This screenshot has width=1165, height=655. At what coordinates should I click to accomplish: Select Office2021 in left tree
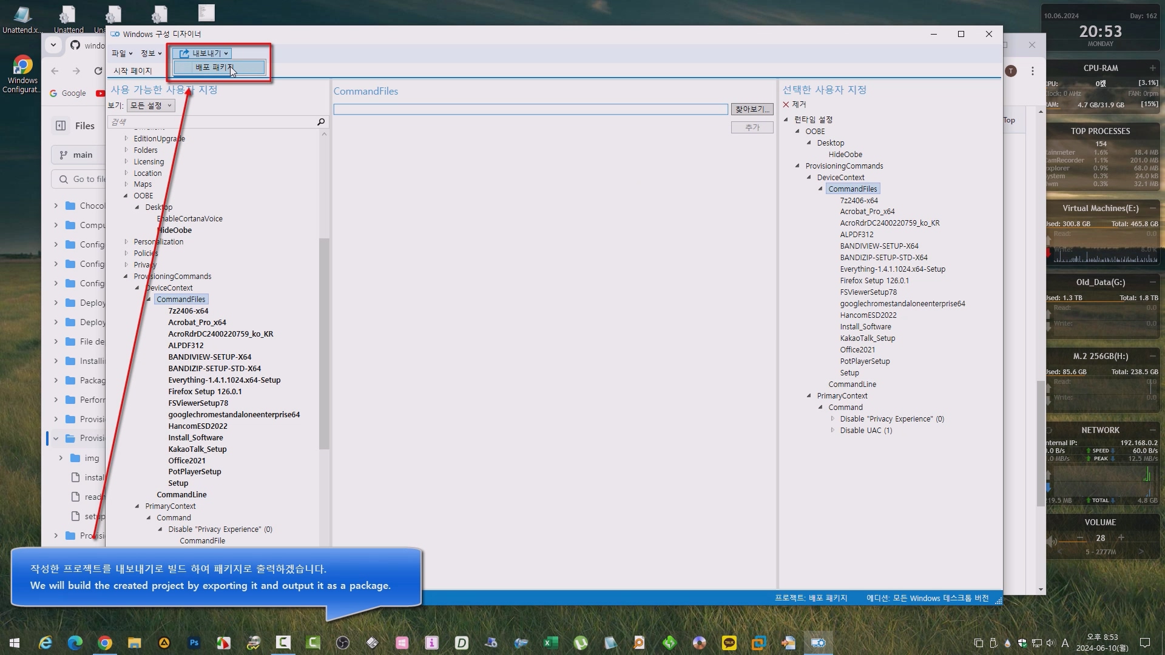click(187, 460)
